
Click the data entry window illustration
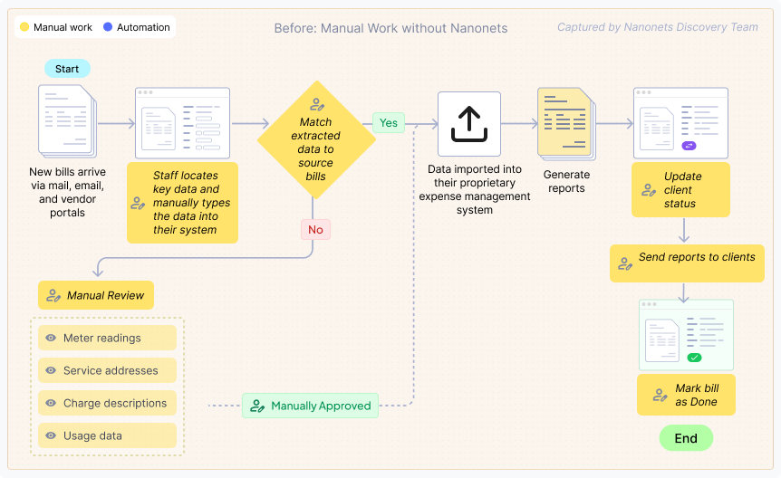(182, 123)
